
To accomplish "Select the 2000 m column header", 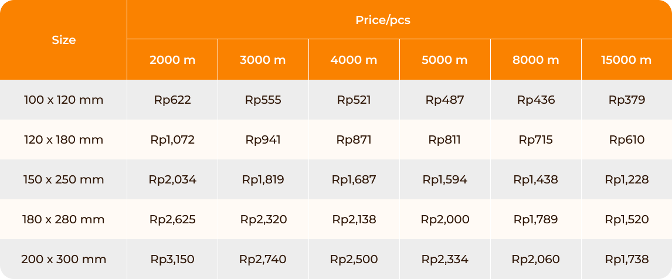I will 172,60.
